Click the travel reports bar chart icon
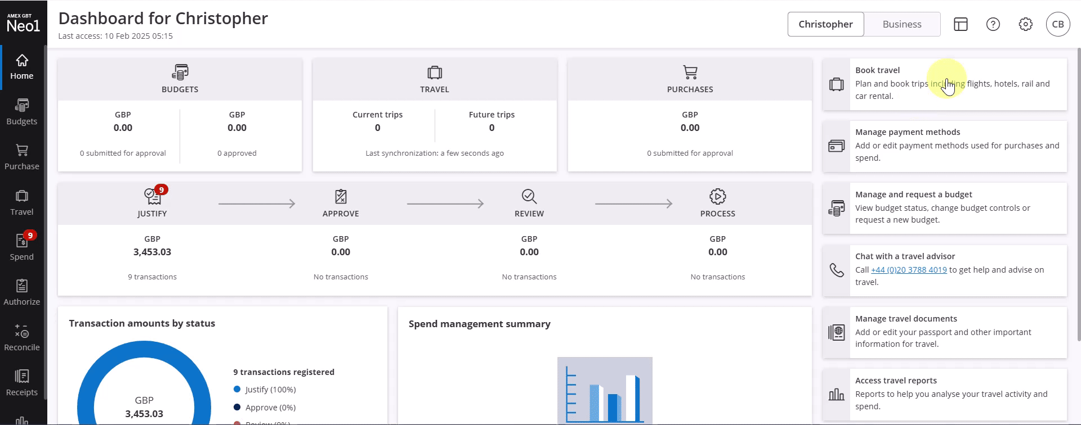The width and height of the screenshot is (1081, 425). (837, 395)
